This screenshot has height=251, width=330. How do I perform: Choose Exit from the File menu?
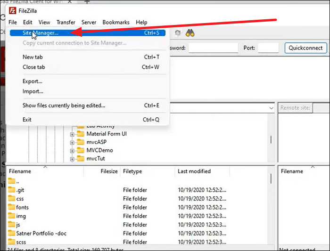point(88,120)
